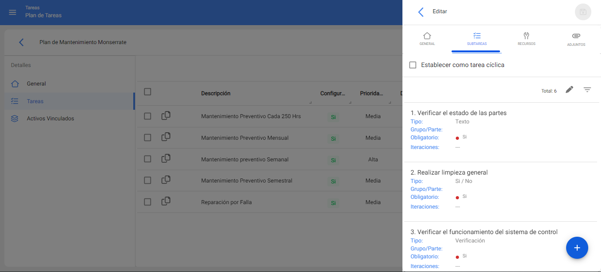Screen dimensions: 601x272
Task: Switch to the General tab in editor
Action: (427, 39)
